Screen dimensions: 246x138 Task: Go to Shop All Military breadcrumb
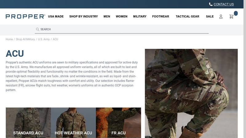25,39
